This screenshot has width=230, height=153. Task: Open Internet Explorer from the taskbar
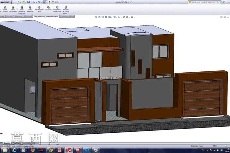pyautogui.click(x=14, y=150)
